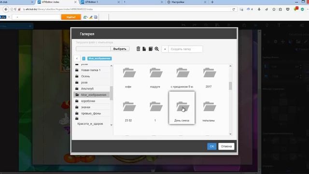
Task: Click the single file document icon in Gallery
Action: coord(144,49)
